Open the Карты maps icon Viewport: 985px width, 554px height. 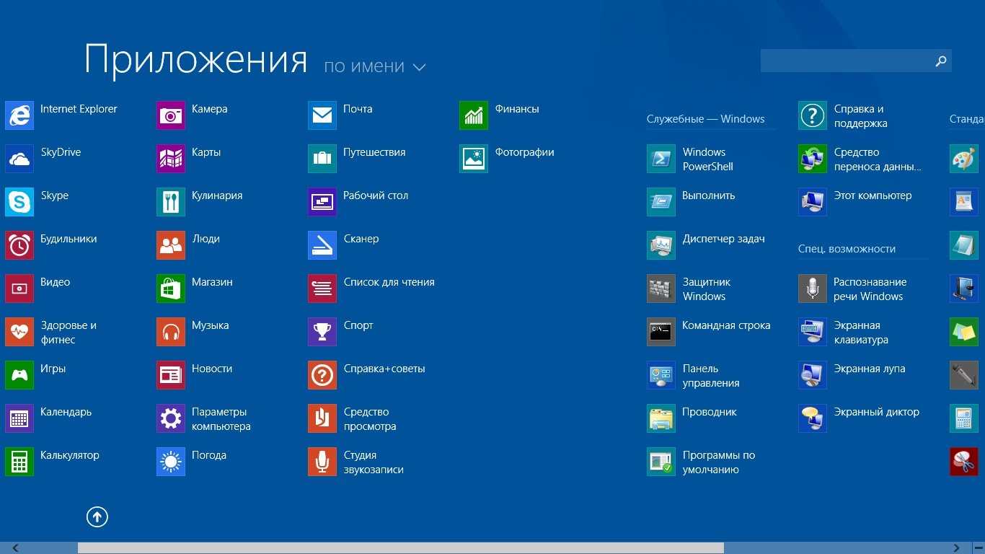tap(171, 159)
